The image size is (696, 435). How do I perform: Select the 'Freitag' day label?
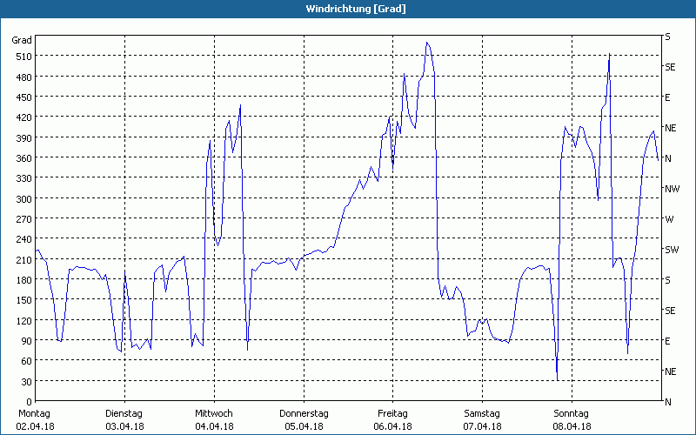392,413
